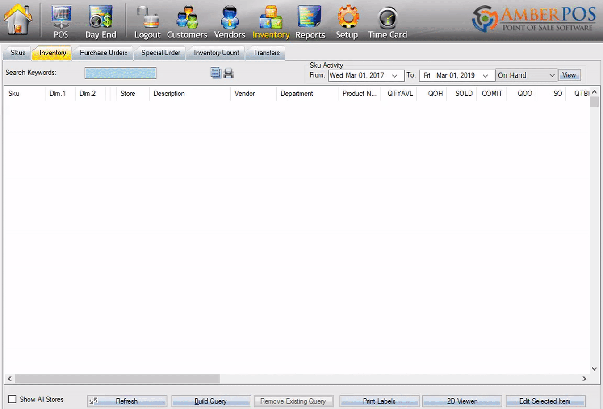Focus the Search Keywords field

click(x=121, y=73)
